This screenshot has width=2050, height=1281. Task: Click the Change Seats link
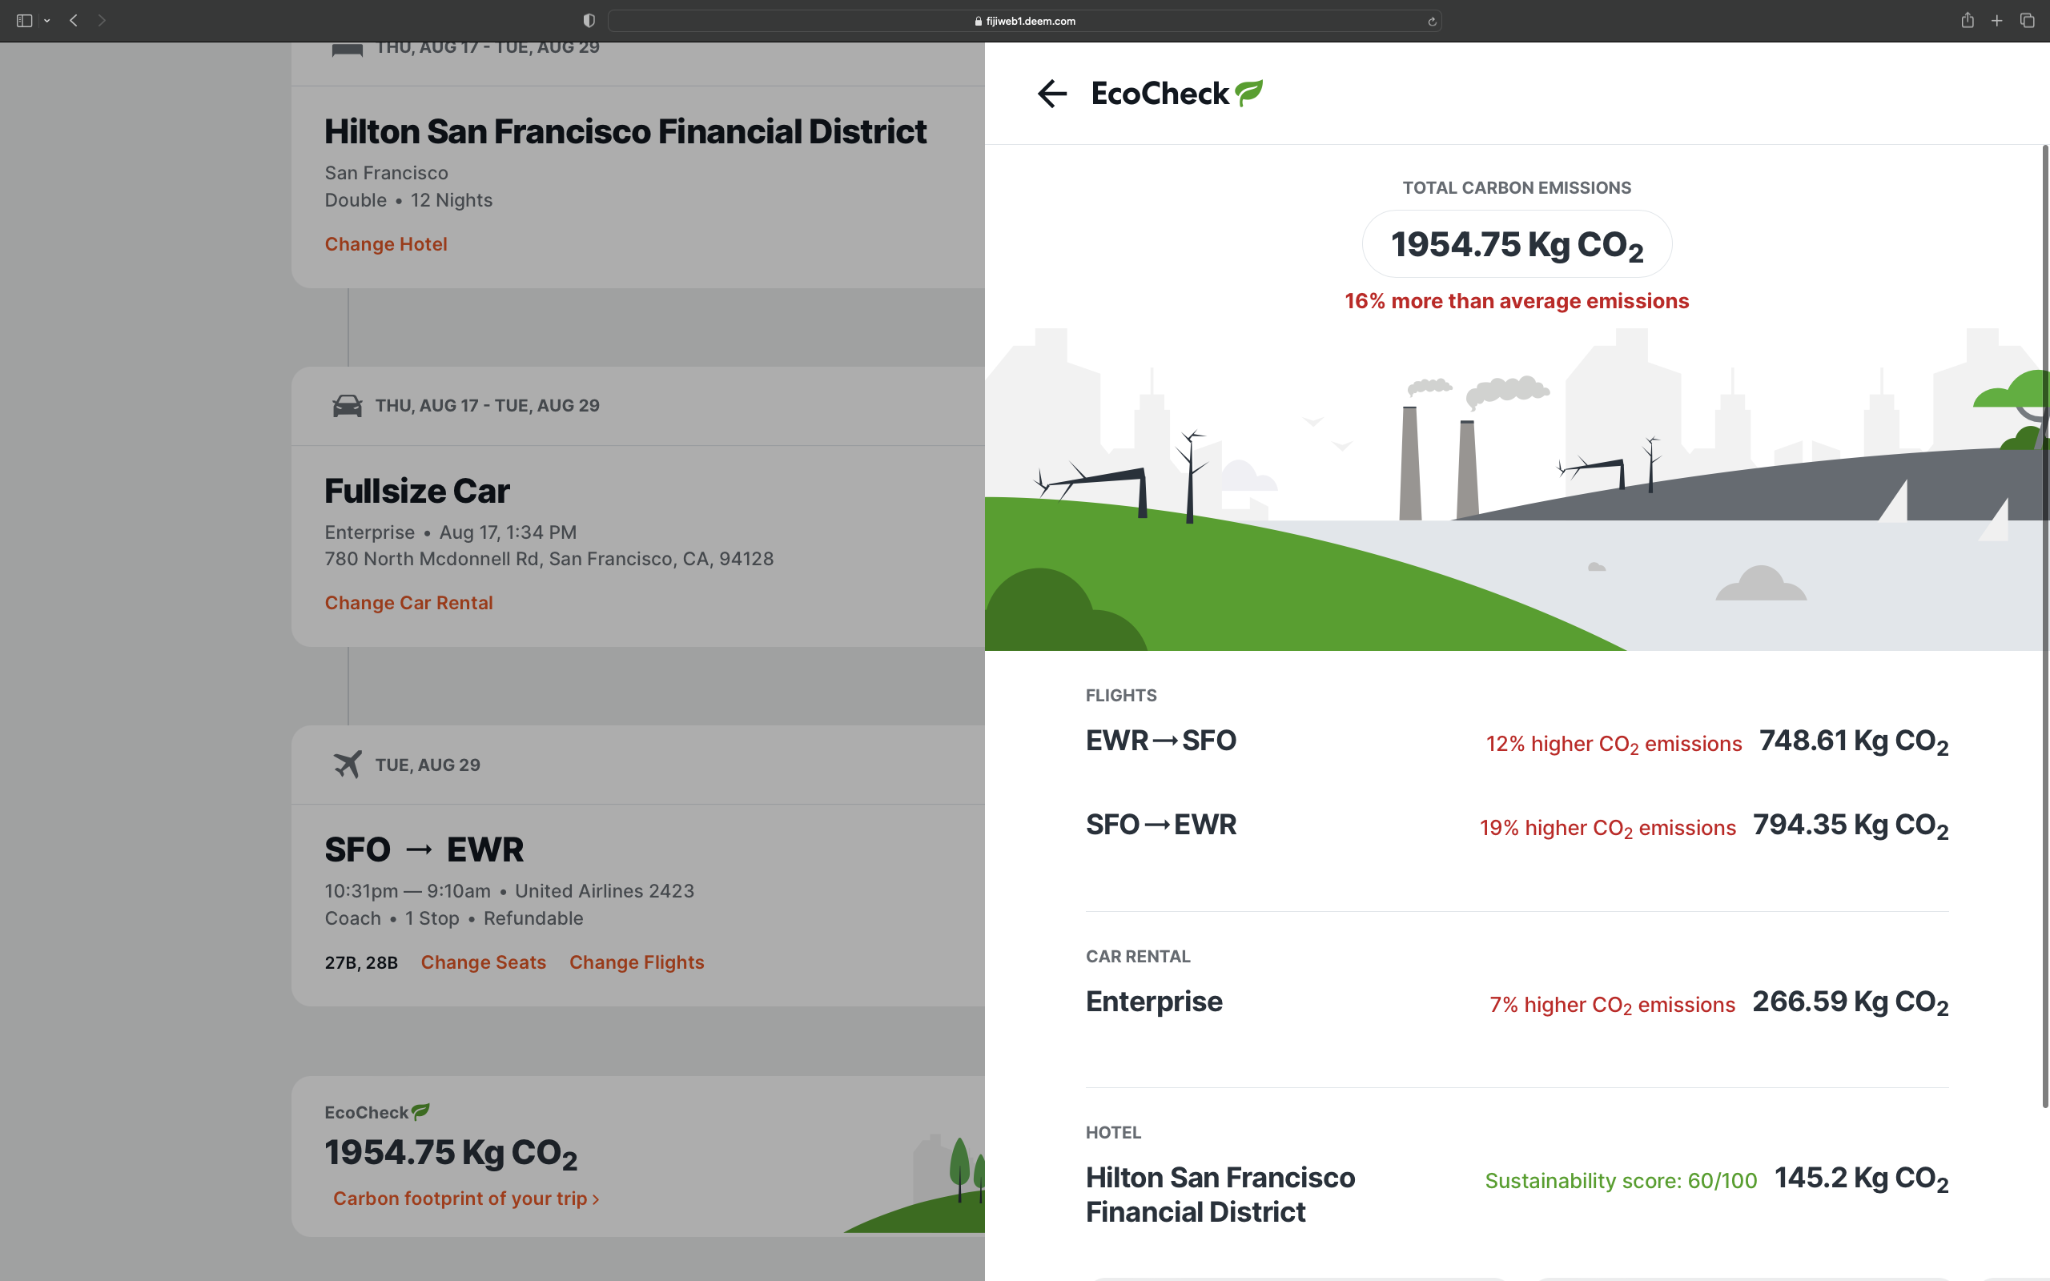483,962
